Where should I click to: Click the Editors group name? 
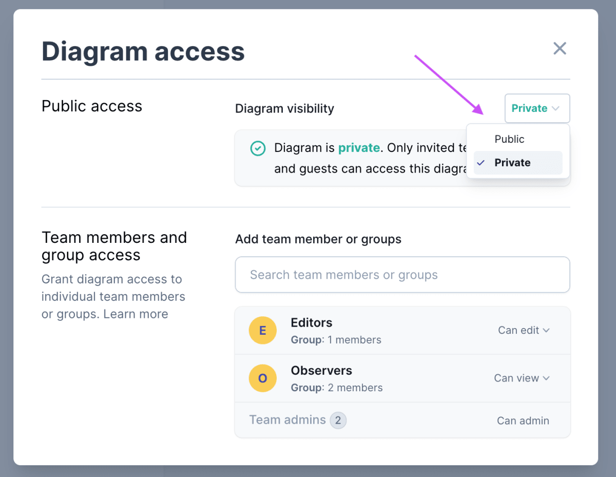pos(311,323)
